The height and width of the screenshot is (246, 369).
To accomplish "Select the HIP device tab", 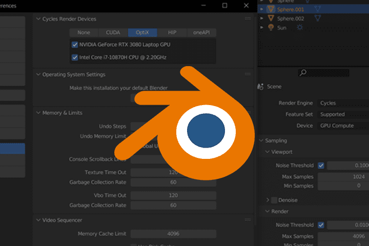I will tap(172, 32).
